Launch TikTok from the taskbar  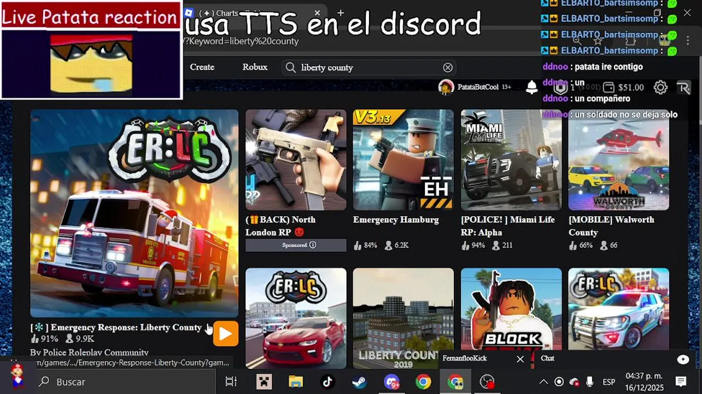327,381
